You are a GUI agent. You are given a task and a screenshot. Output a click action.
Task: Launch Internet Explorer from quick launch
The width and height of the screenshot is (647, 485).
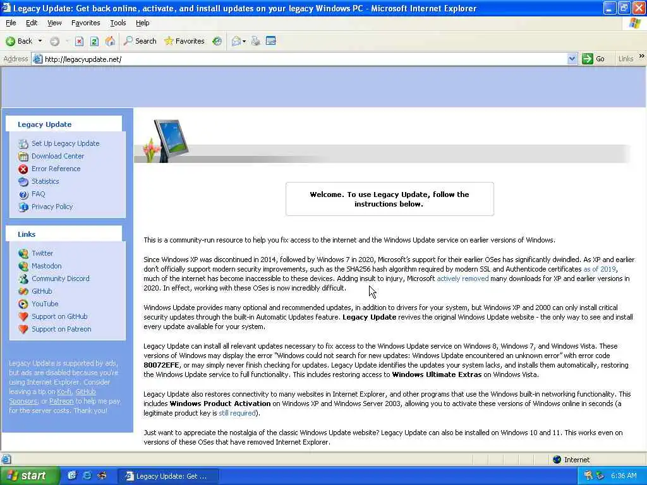87,476
